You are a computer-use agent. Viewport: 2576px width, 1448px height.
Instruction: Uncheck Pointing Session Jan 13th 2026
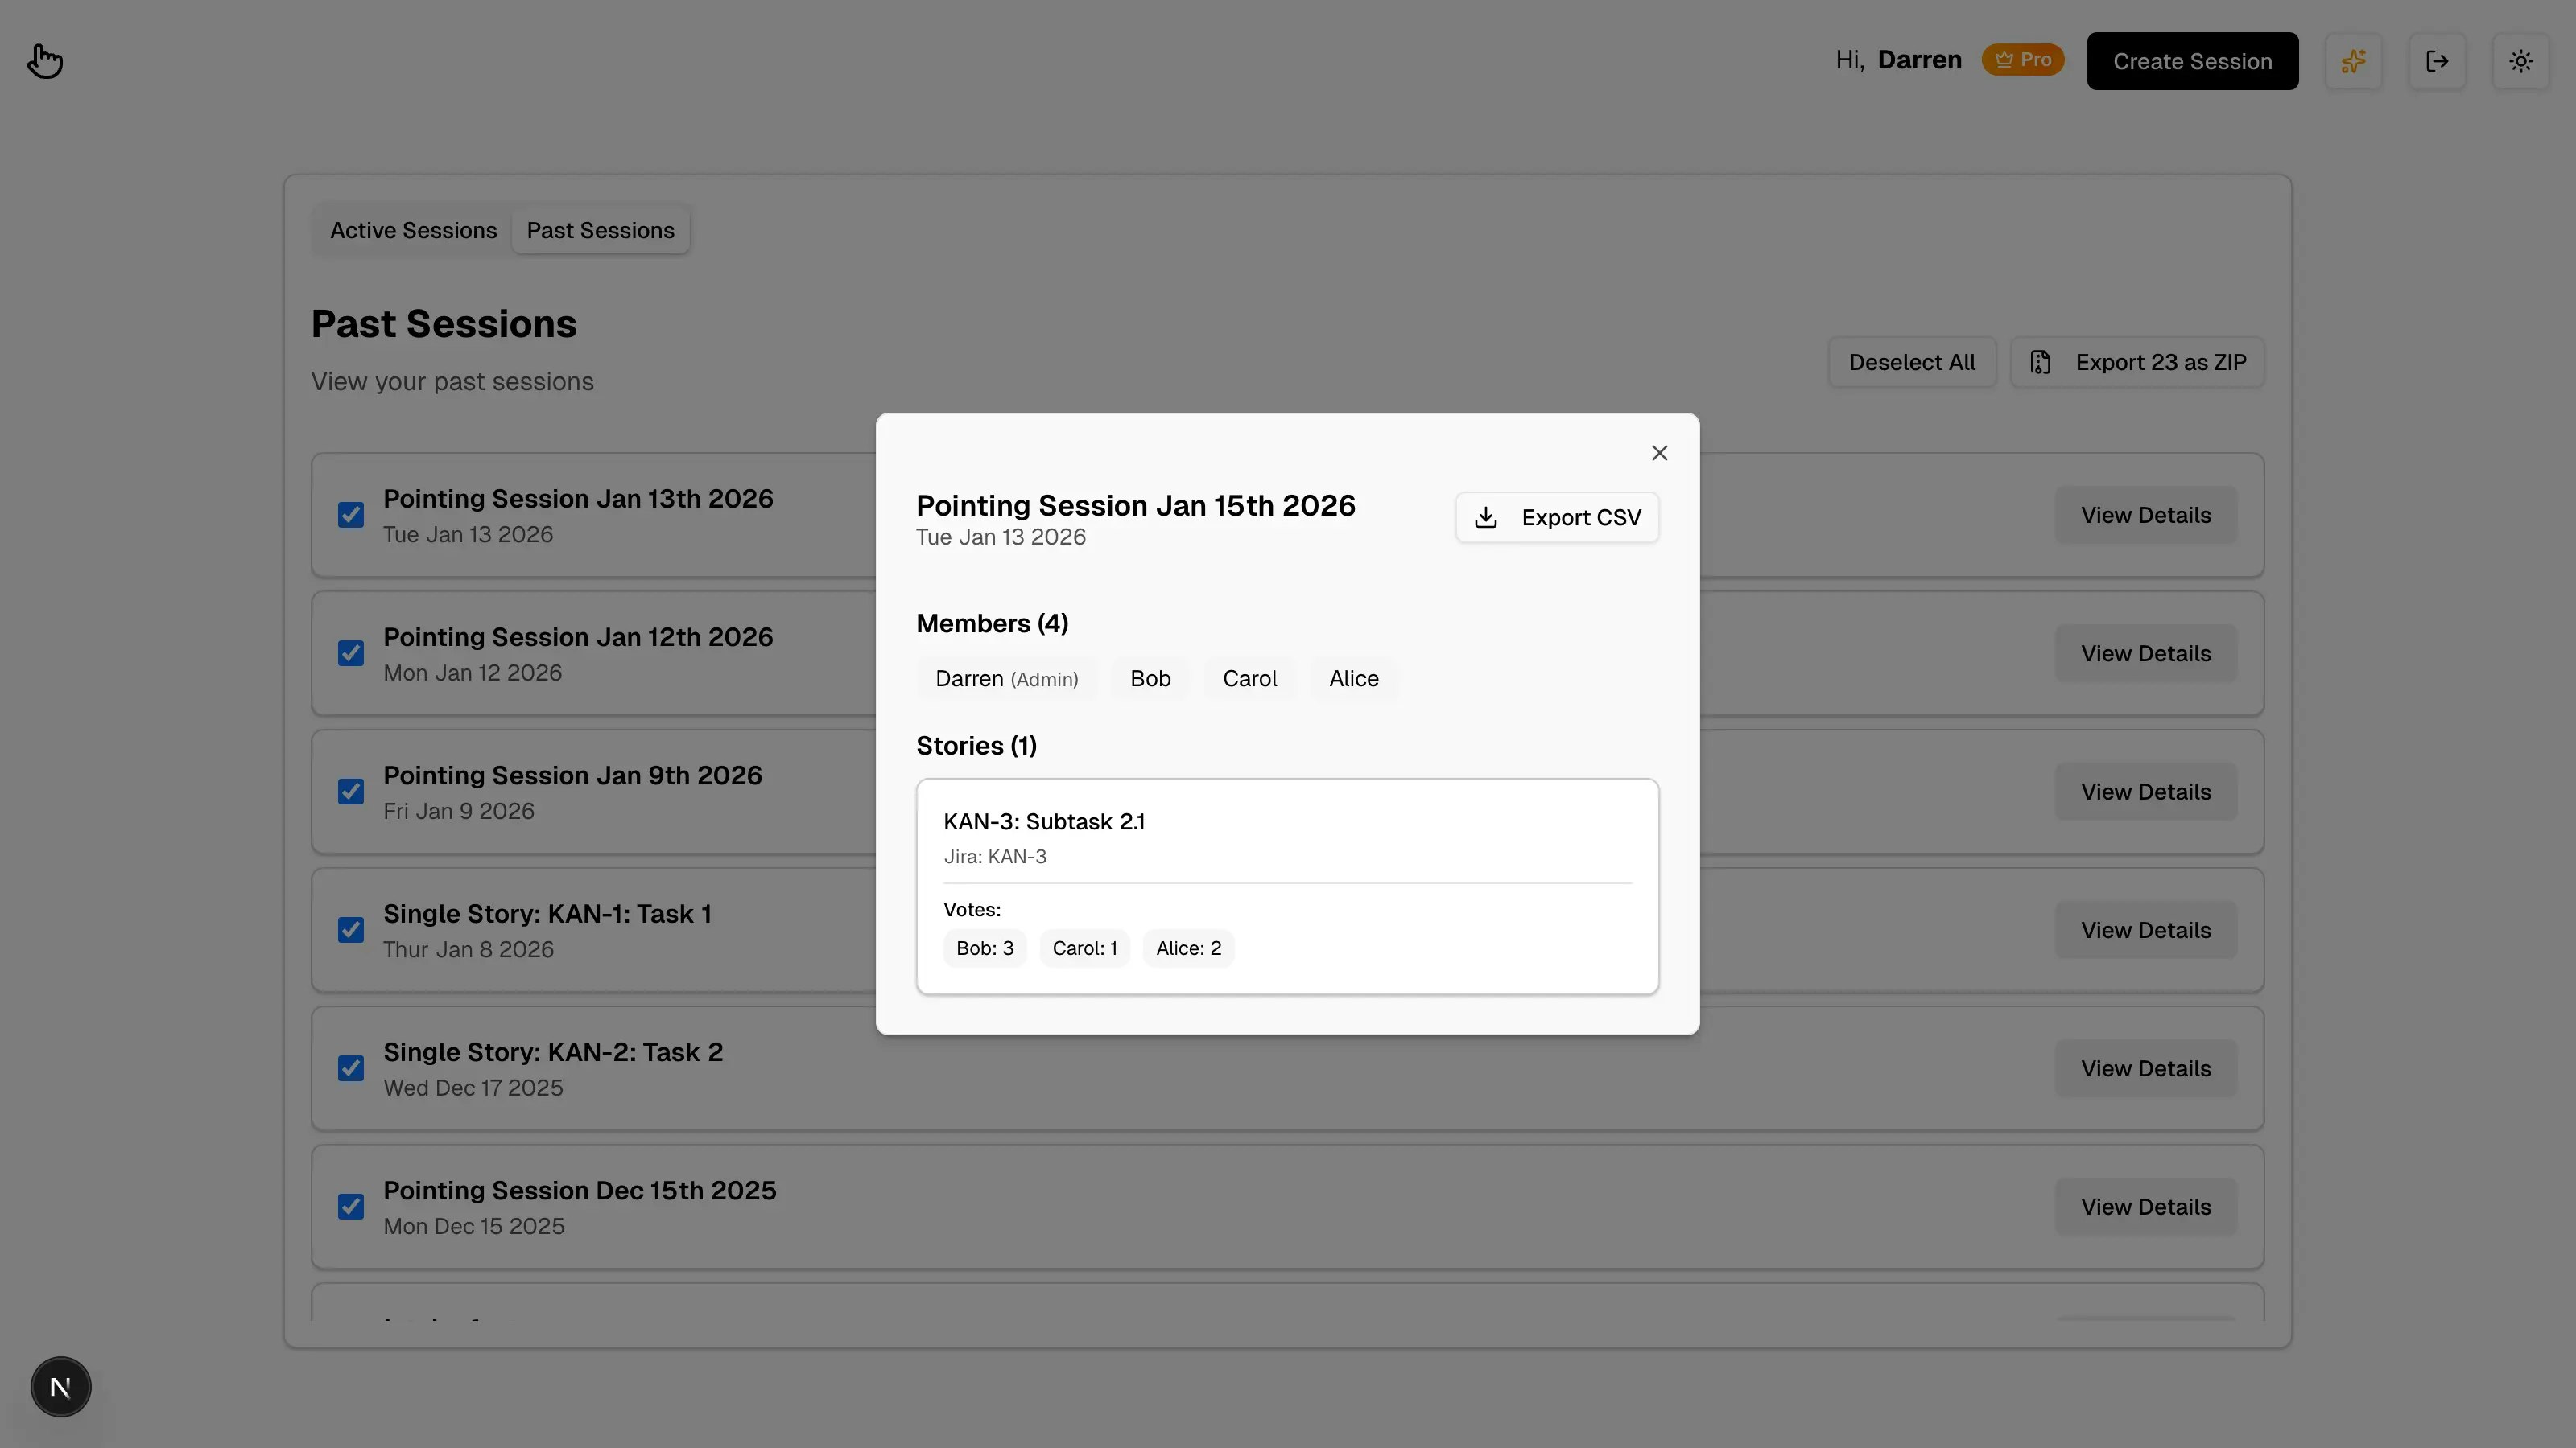coord(350,514)
